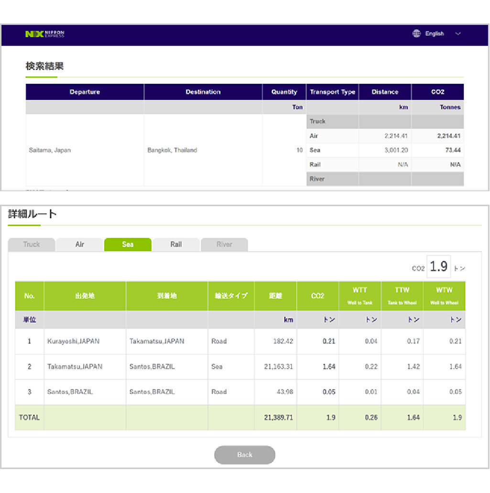
Task: Click the Distance column header
Action: tap(385, 92)
